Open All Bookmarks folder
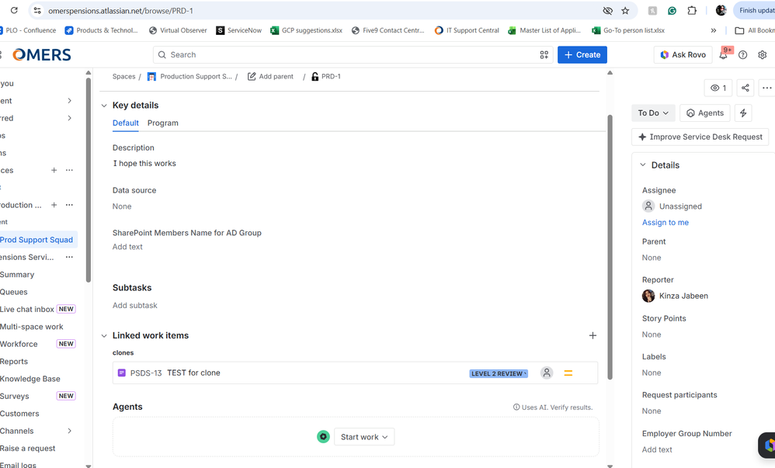775x468 pixels. tap(755, 30)
